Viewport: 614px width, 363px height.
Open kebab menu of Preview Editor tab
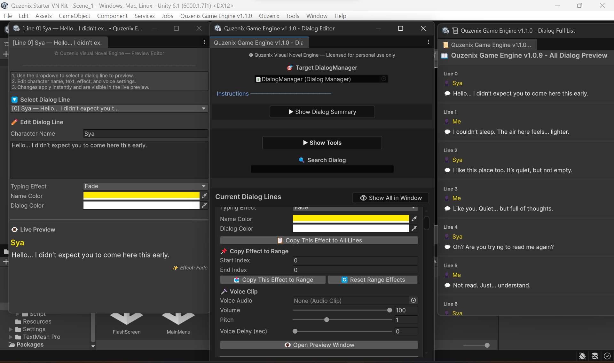click(x=204, y=42)
